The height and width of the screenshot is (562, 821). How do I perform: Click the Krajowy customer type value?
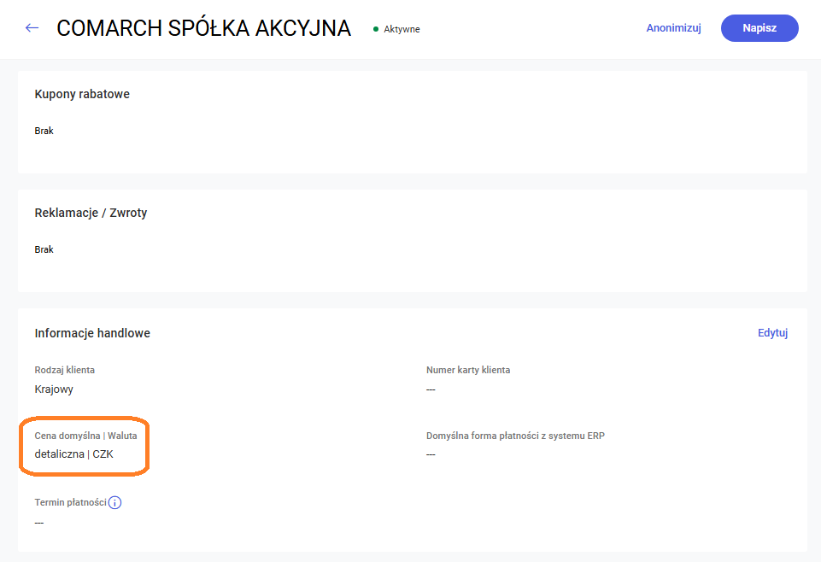[x=54, y=389]
